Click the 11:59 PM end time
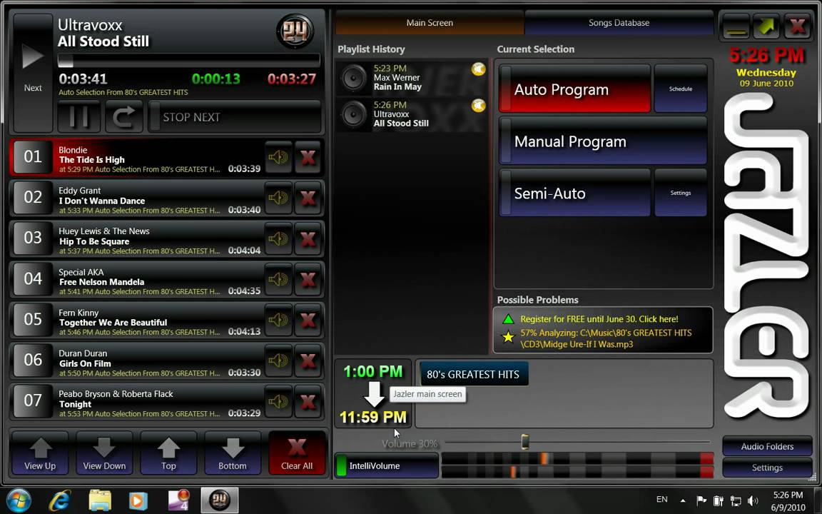The image size is (822, 514). 372,417
